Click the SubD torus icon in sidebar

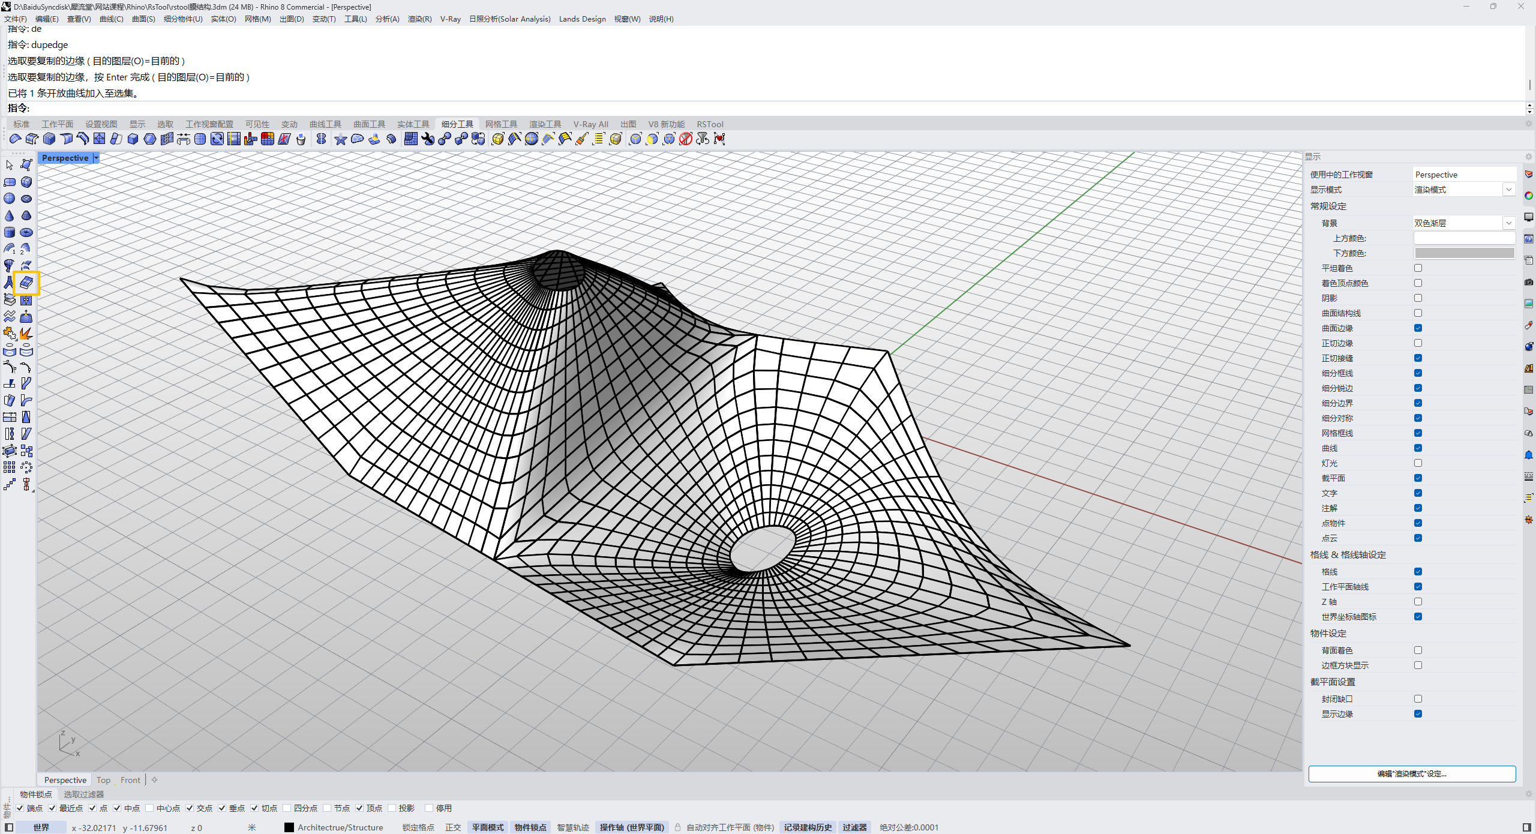coord(26,232)
